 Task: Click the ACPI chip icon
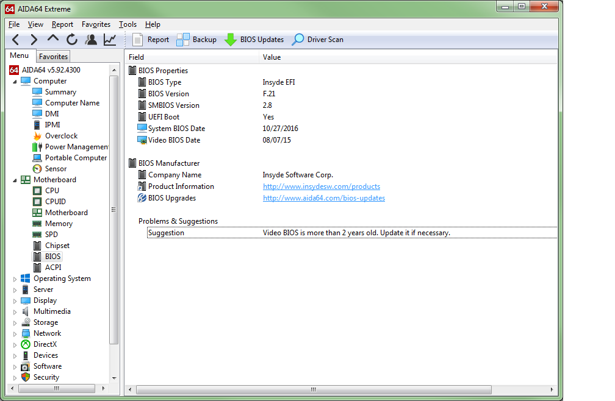tap(37, 268)
